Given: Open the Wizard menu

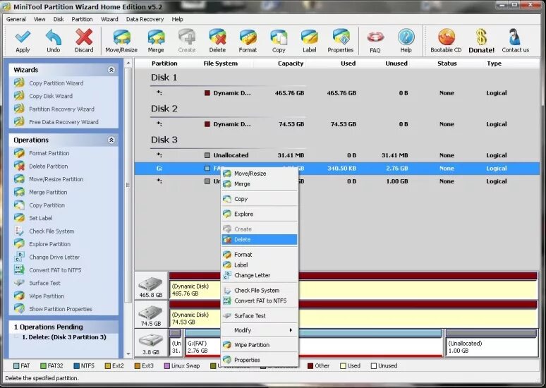Looking at the screenshot, I should pos(109,19).
